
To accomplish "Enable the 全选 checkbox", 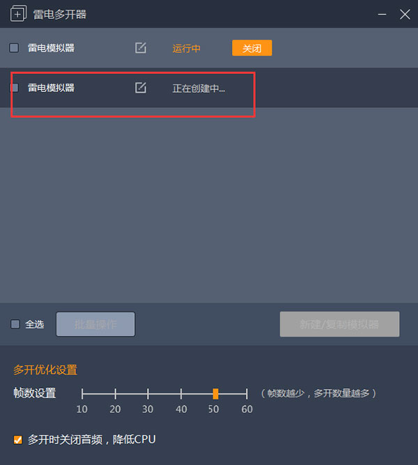I will 15,324.
